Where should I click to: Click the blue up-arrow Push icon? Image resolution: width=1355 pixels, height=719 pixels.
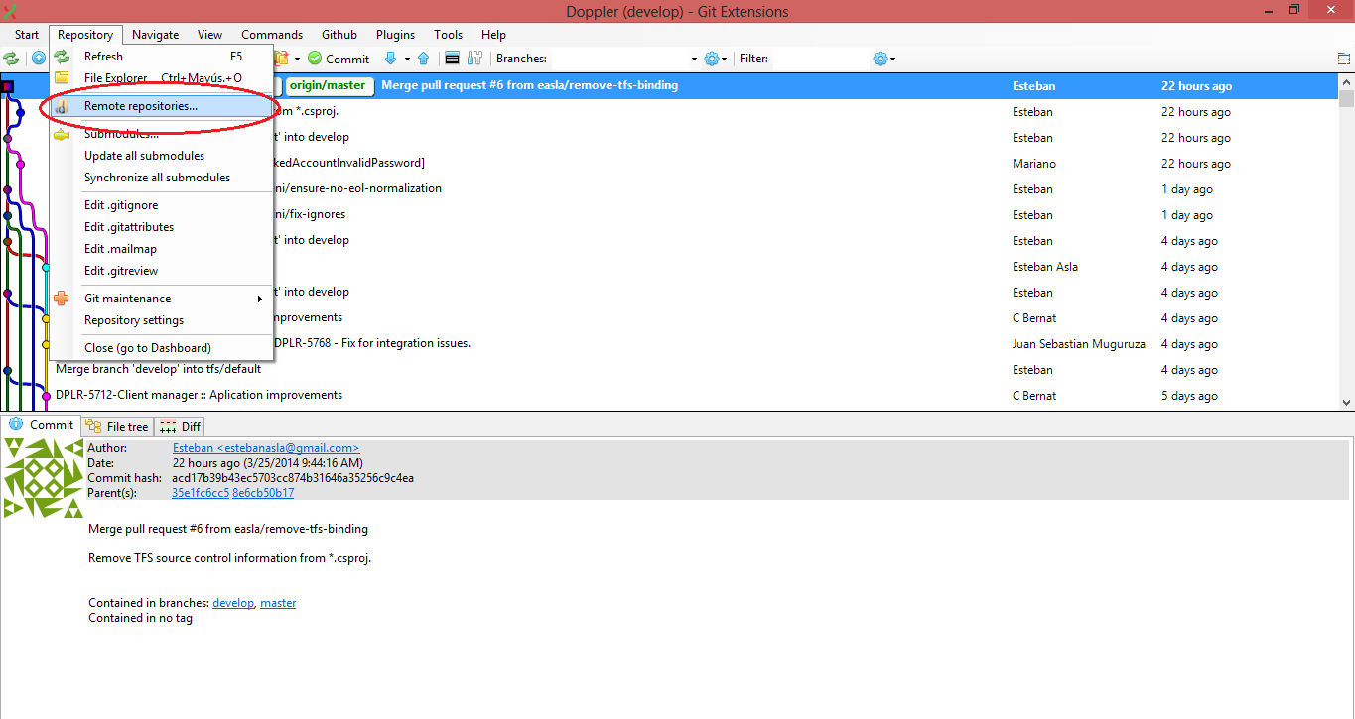tap(423, 59)
